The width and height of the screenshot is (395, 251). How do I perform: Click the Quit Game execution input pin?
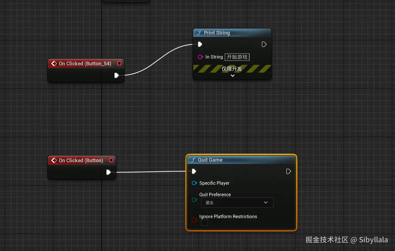(194, 171)
